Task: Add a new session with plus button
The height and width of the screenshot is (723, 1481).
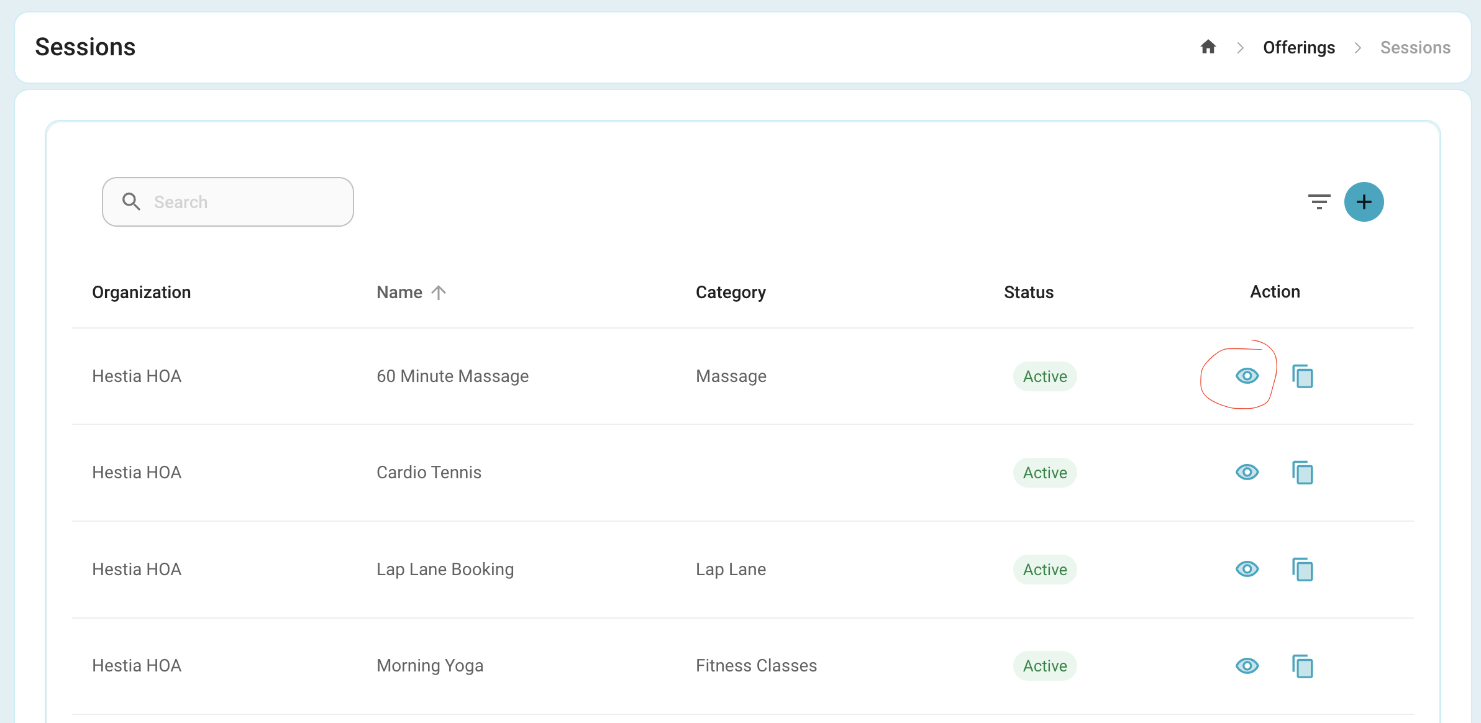Action: (1364, 202)
